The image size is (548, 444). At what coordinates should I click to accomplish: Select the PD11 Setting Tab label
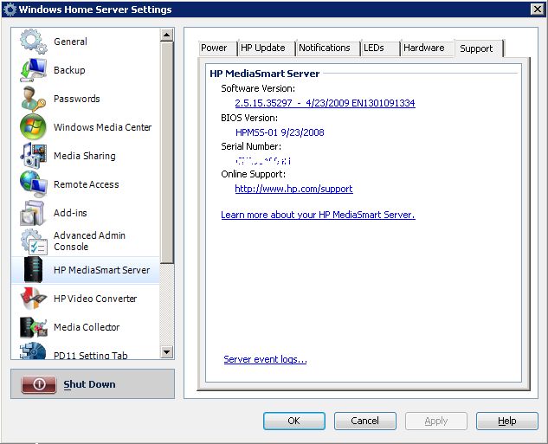point(91,355)
